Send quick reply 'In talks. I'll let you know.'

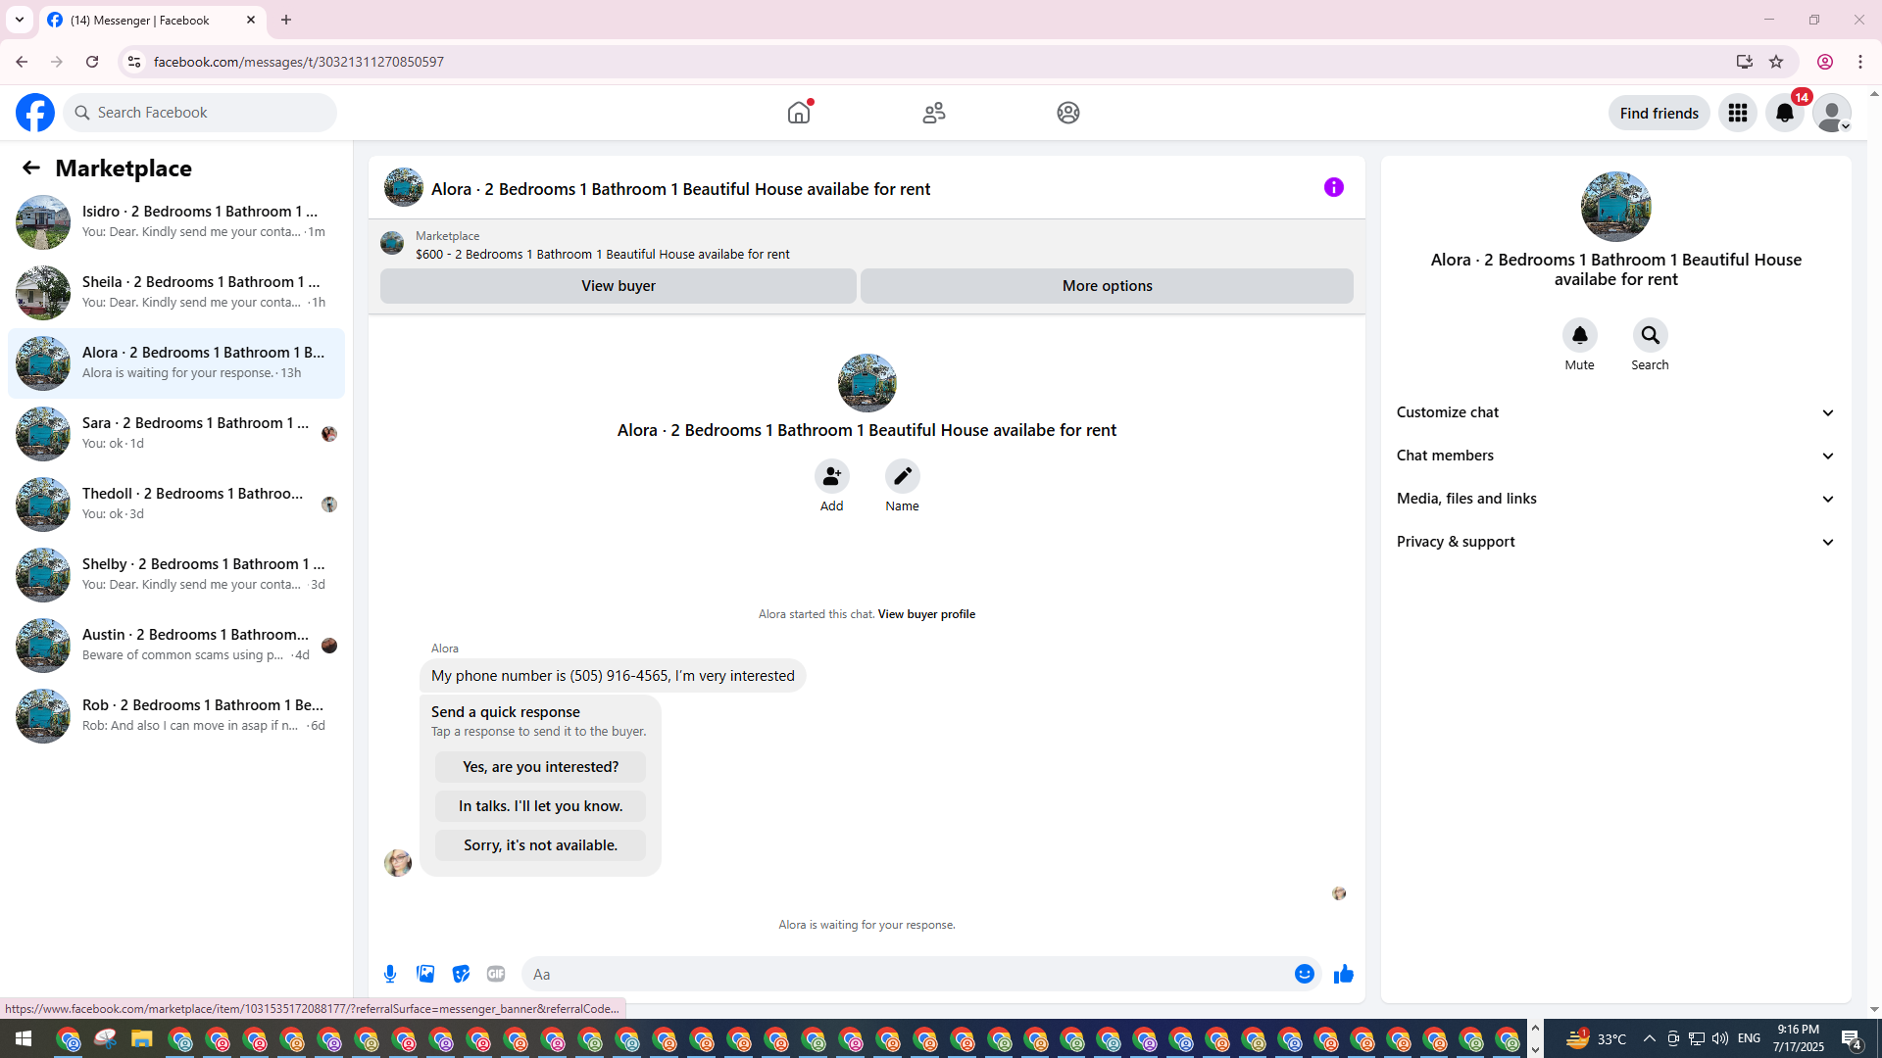point(540,806)
